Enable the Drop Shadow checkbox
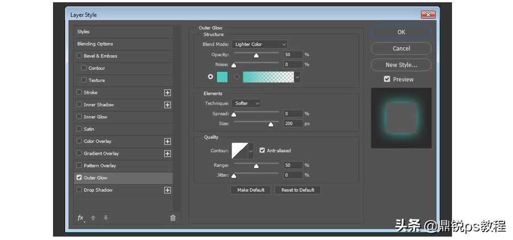Viewport: 513px width, 240px height. (x=79, y=190)
